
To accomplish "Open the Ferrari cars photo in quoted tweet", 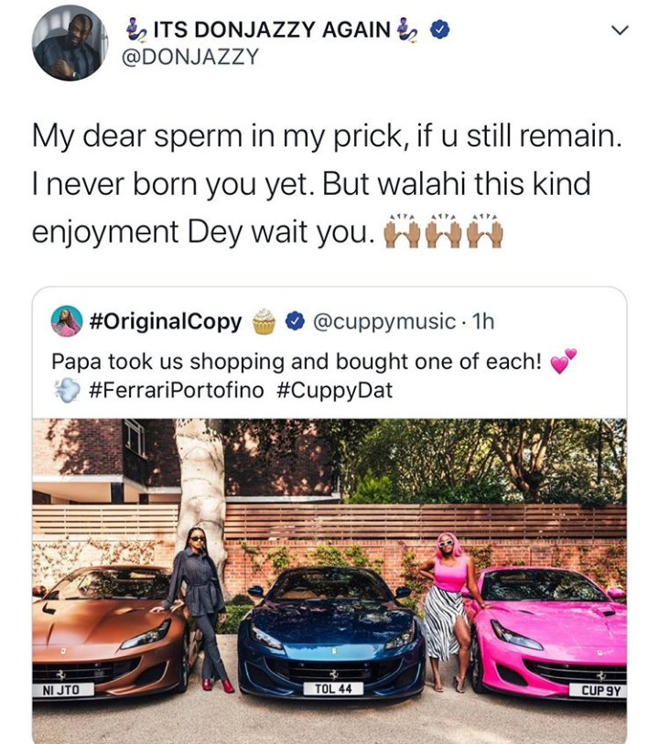I will pos(329,581).
